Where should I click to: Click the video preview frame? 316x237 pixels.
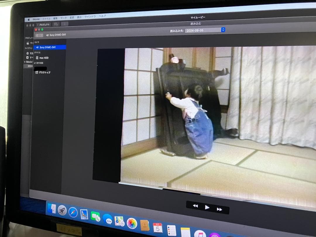point(205,117)
